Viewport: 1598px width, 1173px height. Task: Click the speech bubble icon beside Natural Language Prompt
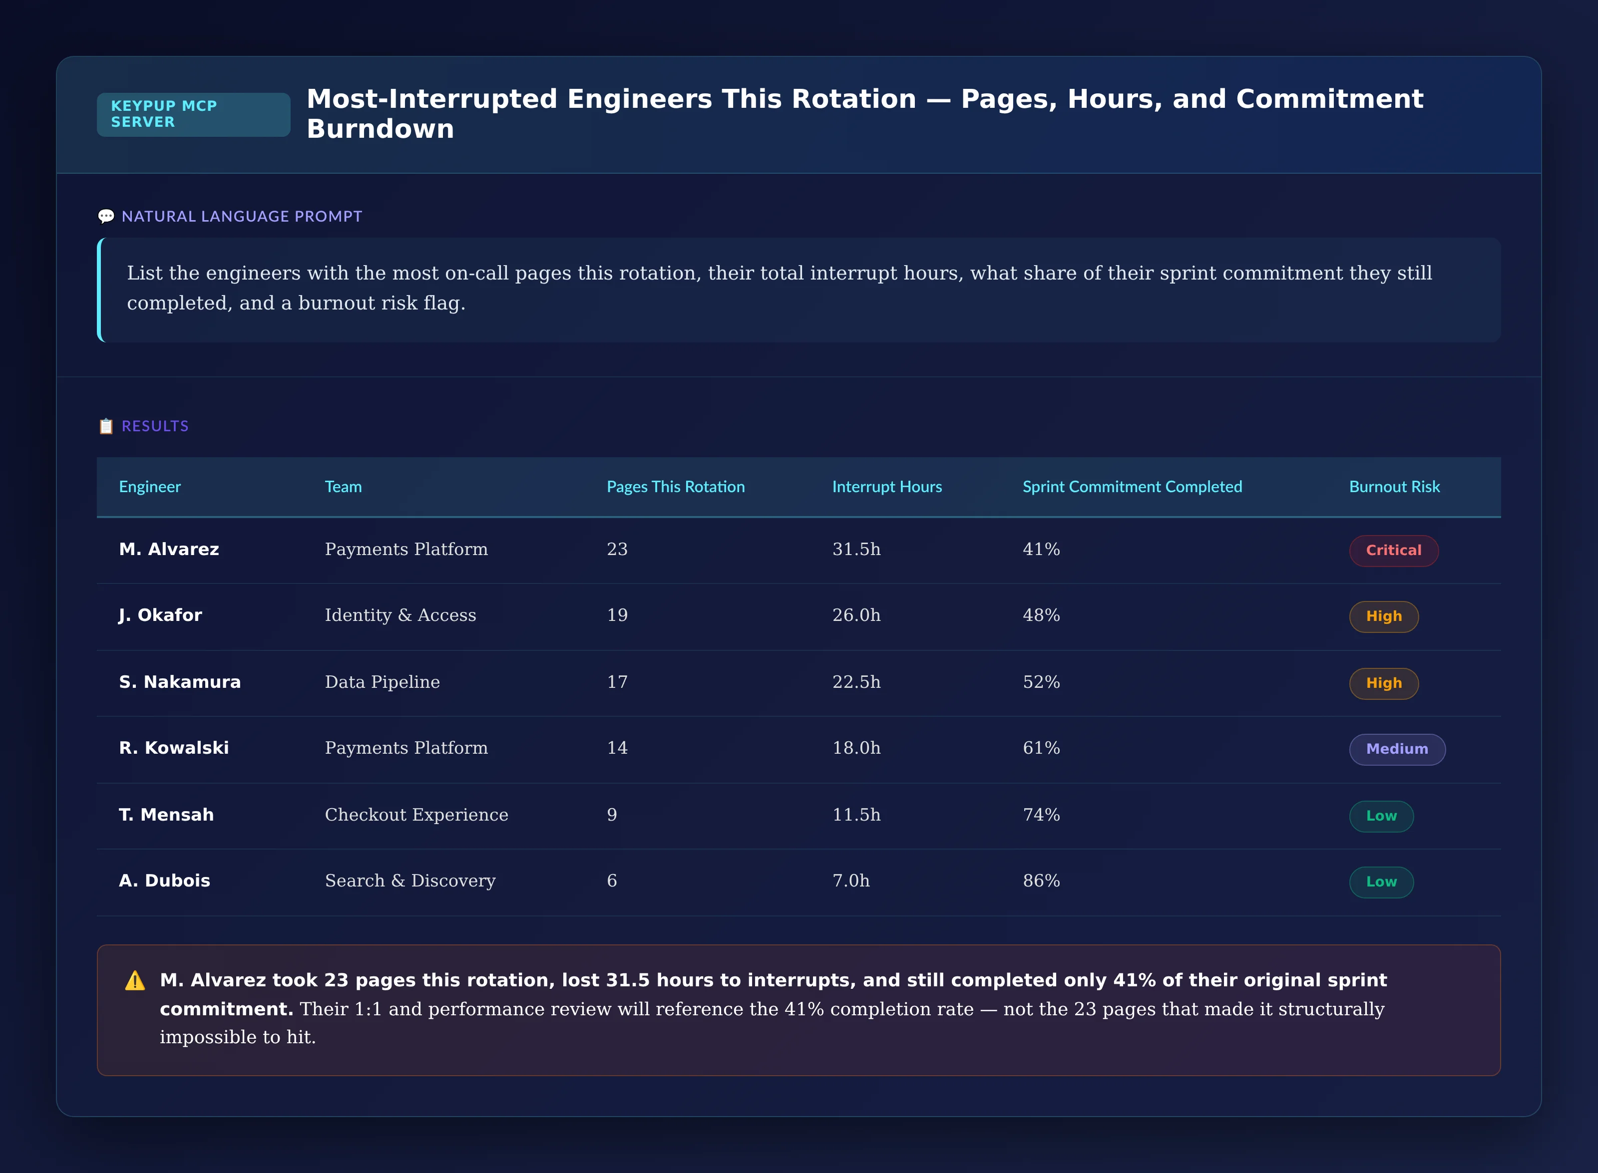[106, 216]
